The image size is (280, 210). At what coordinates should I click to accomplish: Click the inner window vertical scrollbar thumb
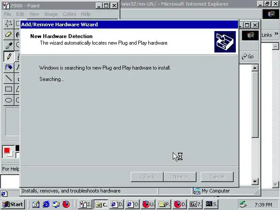(255, 105)
